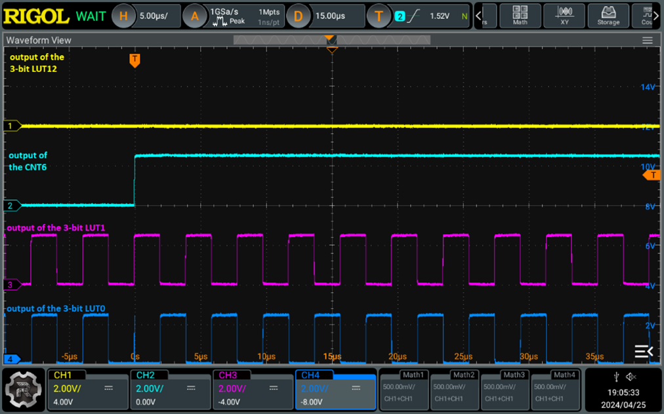This screenshot has height=414, width=664.
Task: Open the Storage menu
Action: pos(608,16)
